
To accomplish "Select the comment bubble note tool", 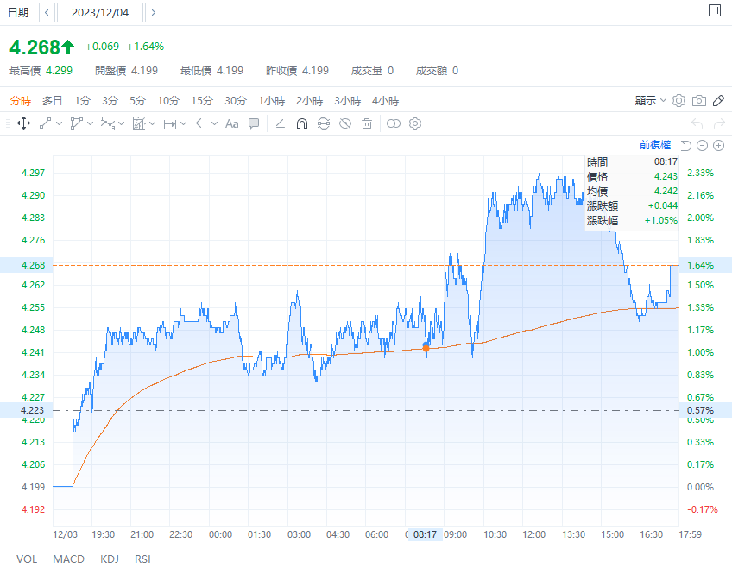I will pyautogui.click(x=254, y=123).
